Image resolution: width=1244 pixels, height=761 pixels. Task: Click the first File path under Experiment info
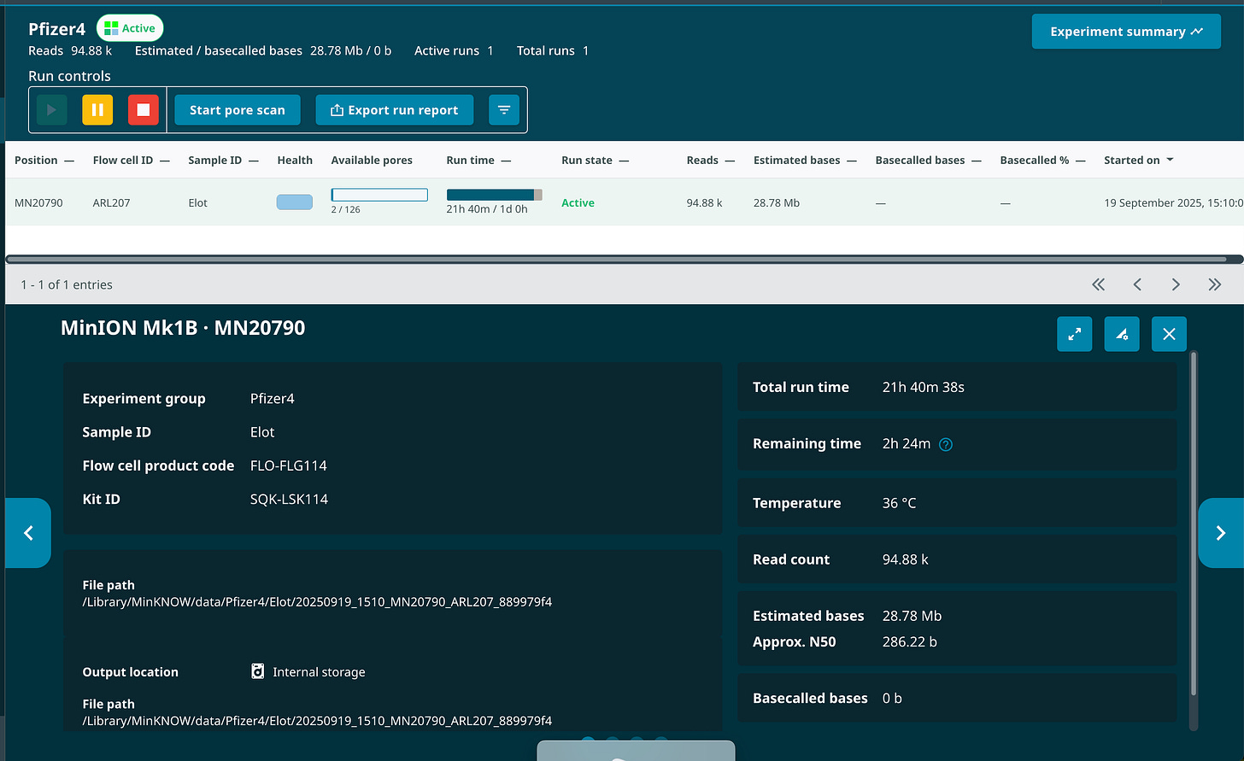click(x=317, y=601)
